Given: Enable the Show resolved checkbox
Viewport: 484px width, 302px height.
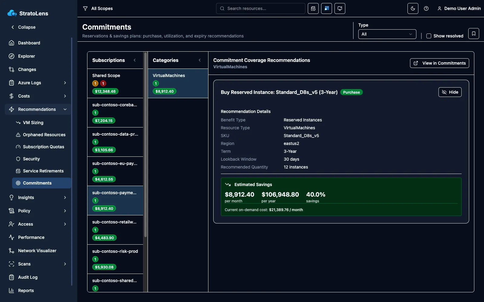Looking at the screenshot, I should tap(429, 36).
